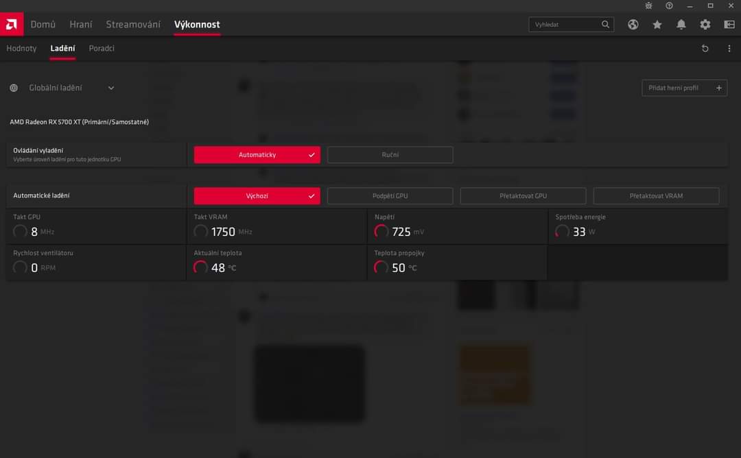The height and width of the screenshot is (458, 741).
Task: Open the Výkonnost tab
Action: pyautogui.click(x=197, y=24)
